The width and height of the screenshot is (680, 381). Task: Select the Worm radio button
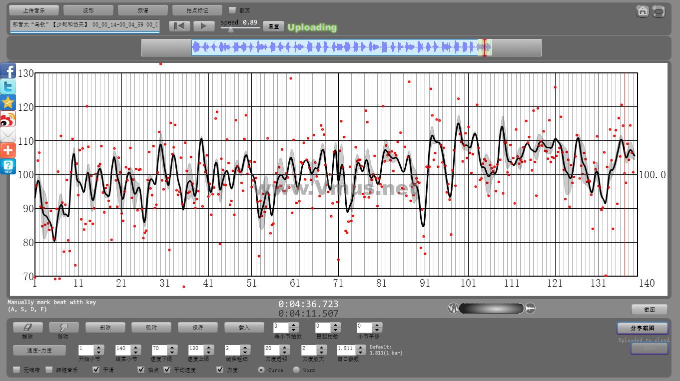point(296,370)
